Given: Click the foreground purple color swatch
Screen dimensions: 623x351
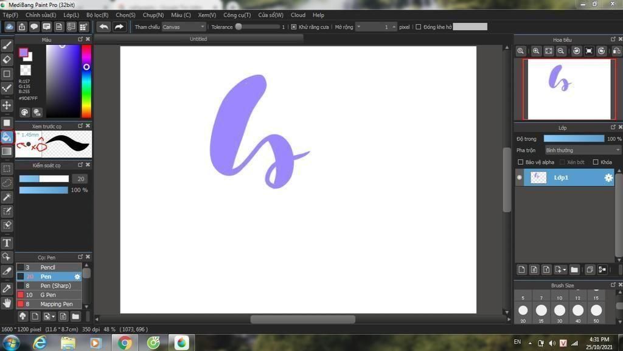Looking at the screenshot, I should click(x=23, y=52).
